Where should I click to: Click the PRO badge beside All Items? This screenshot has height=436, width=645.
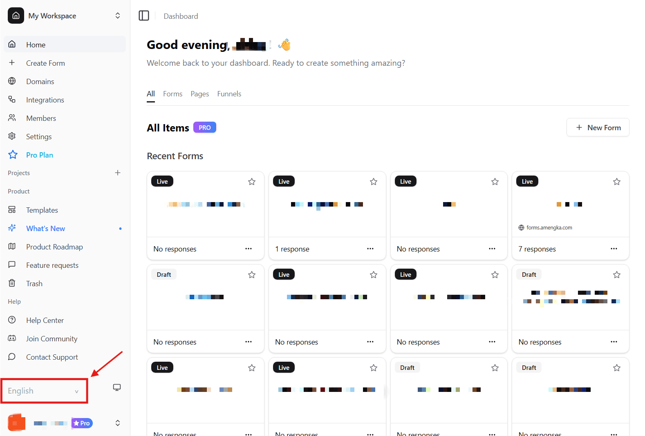tap(204, 127)
